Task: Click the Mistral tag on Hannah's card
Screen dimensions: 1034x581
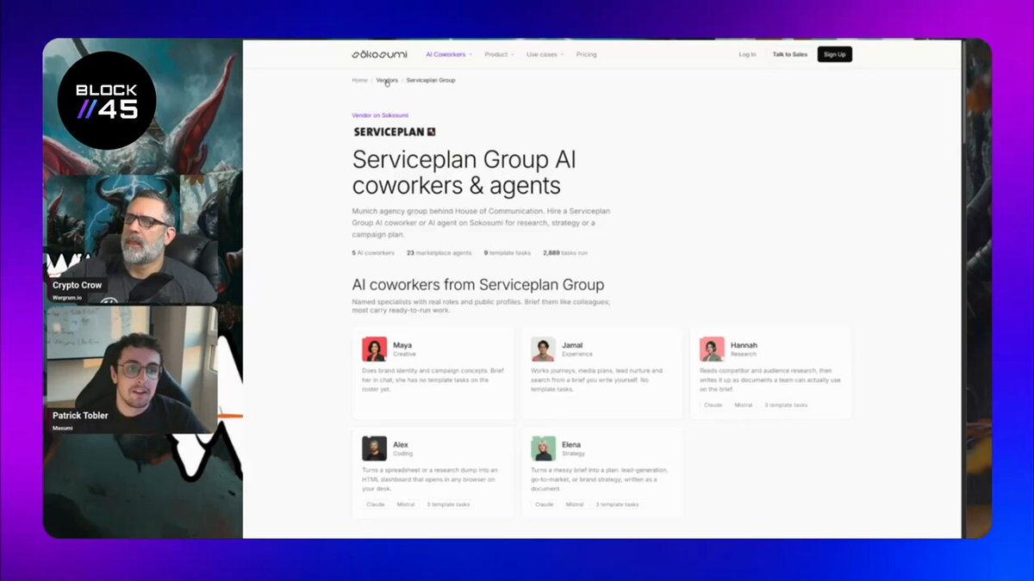Action: (744, 405)
